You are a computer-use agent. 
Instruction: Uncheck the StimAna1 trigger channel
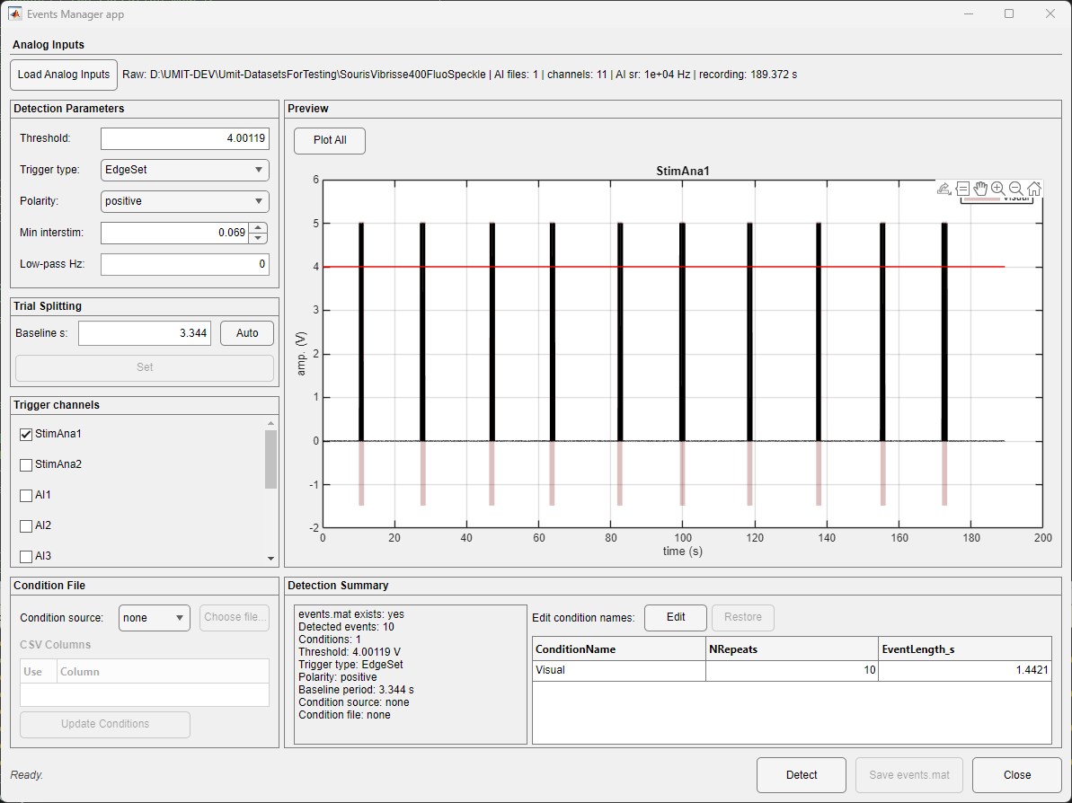[x=26, y=434]
